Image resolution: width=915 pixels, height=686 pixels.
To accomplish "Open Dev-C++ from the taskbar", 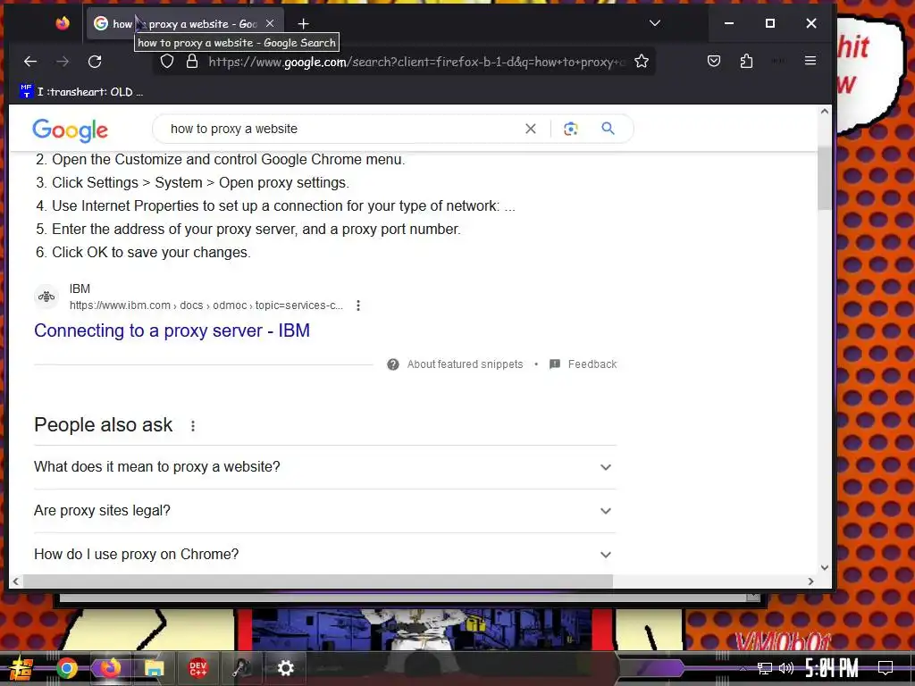I will [197, 668].
